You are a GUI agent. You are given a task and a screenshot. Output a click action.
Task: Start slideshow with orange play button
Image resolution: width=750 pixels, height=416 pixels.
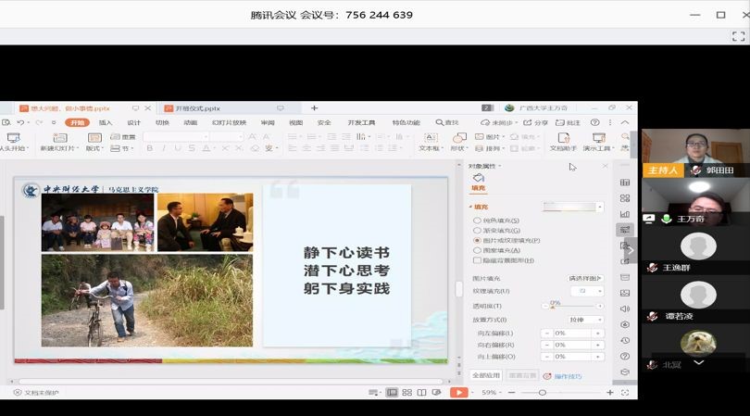tap(458, 393)
